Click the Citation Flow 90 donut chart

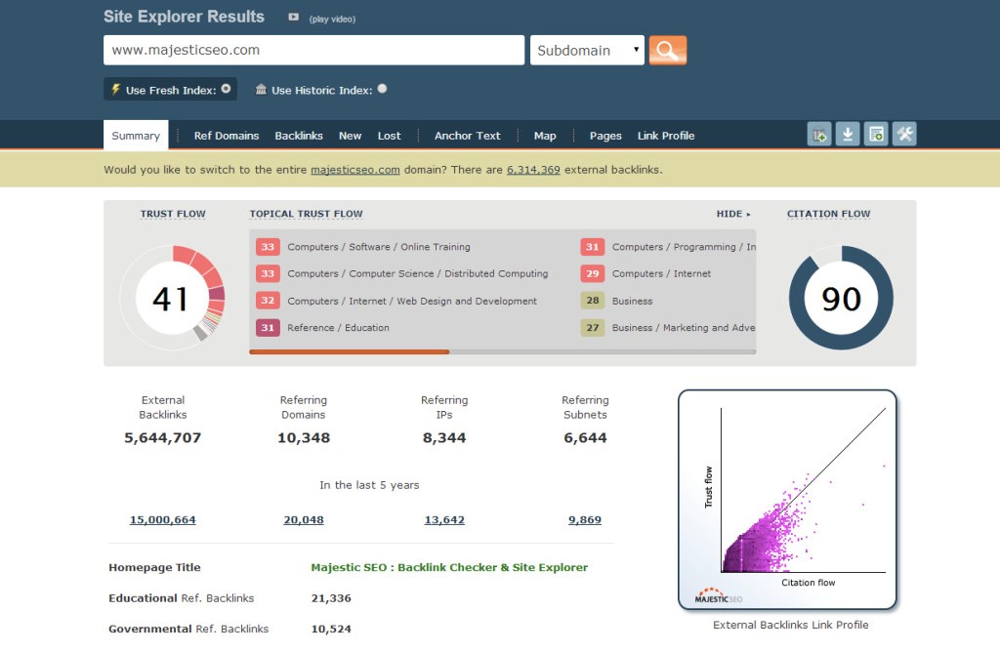pos(841,298)
